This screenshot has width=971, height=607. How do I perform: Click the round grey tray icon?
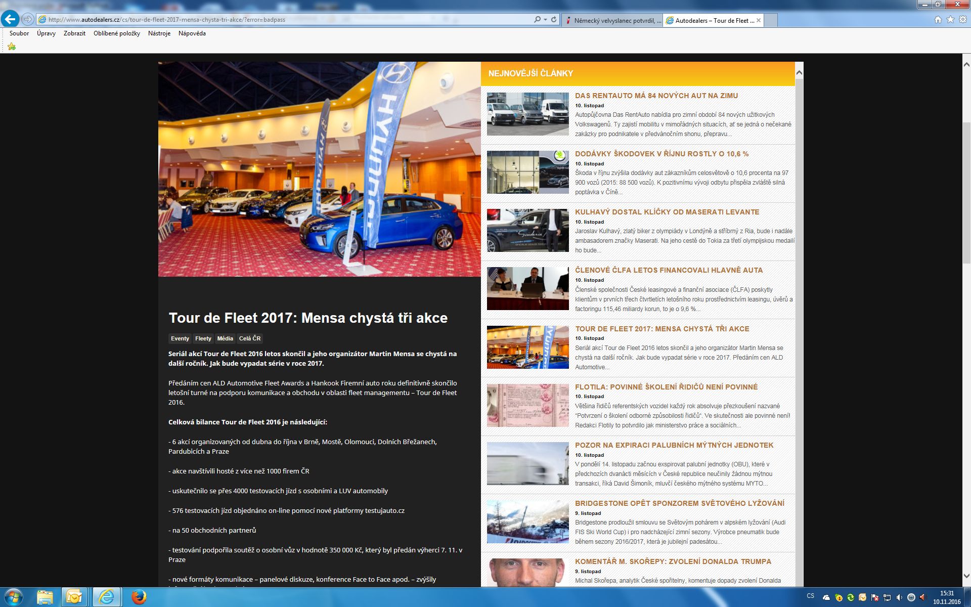click(x=911, y=597)
